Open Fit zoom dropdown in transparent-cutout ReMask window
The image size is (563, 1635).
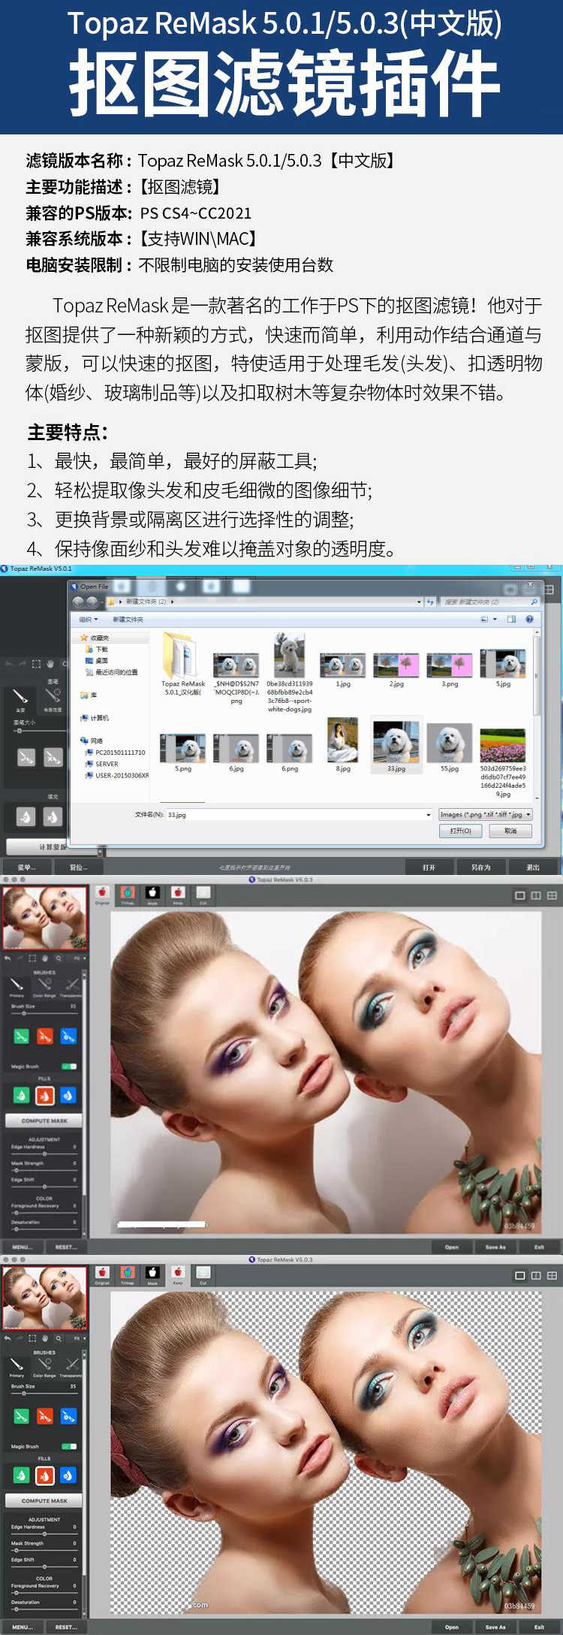[78, 1339]
